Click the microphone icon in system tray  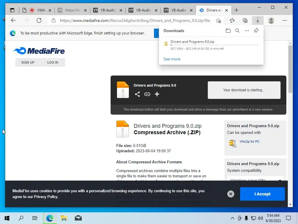pyautogui.click(x=246, y=218)
